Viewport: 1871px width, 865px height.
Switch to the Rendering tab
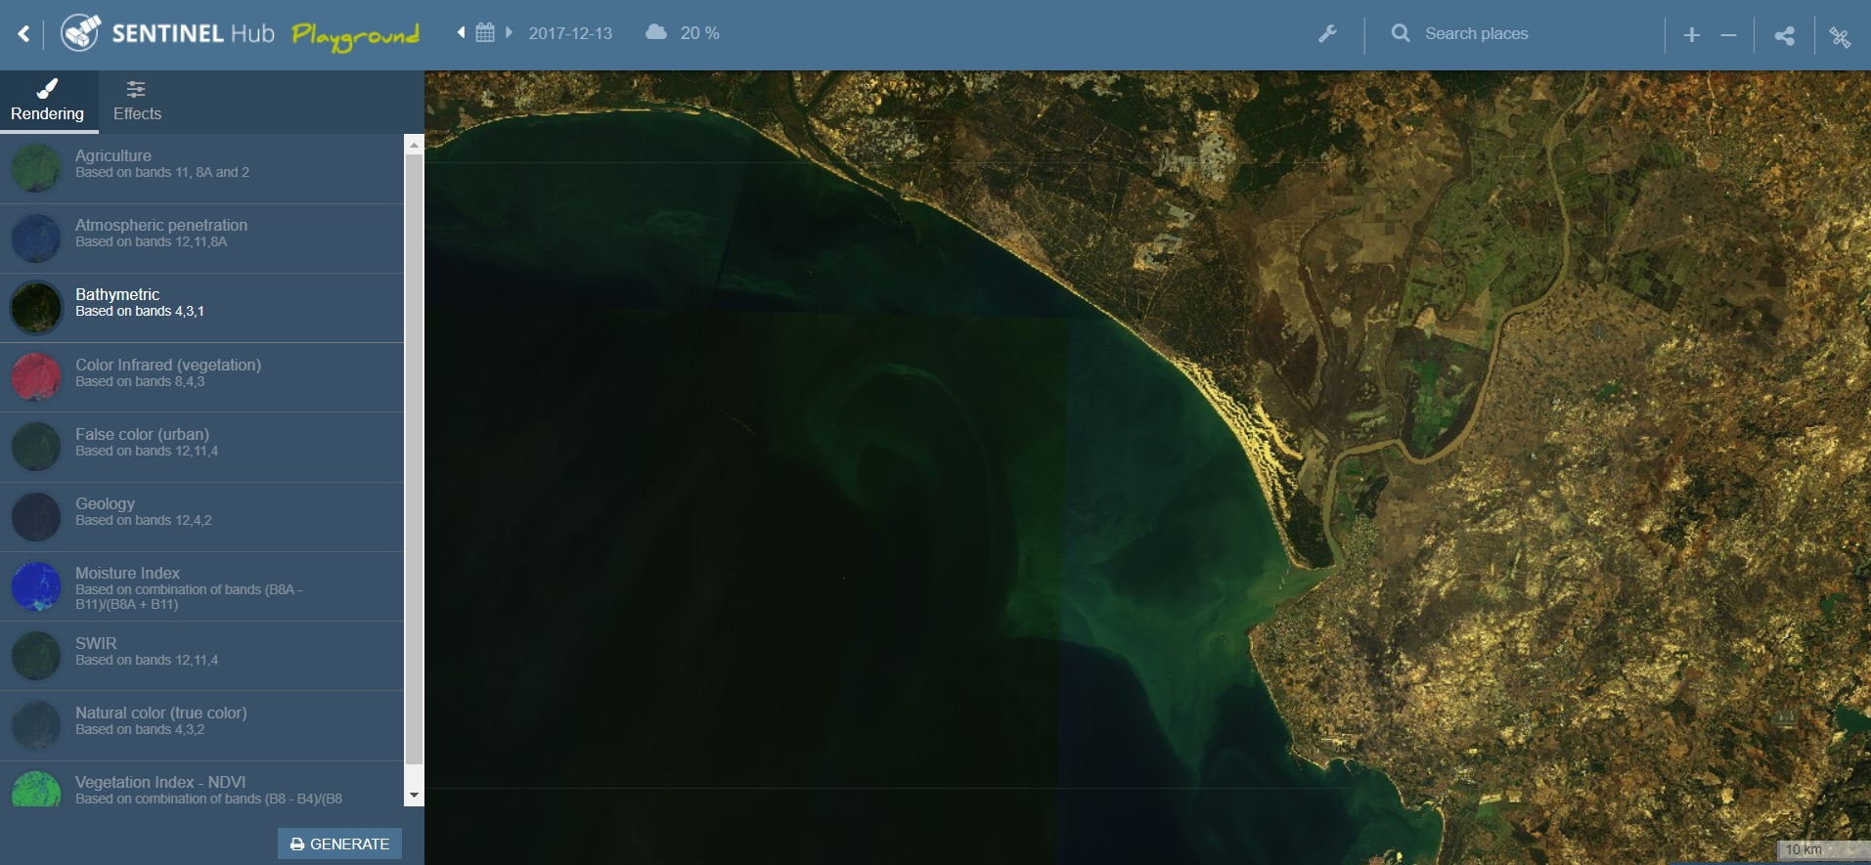48,101
